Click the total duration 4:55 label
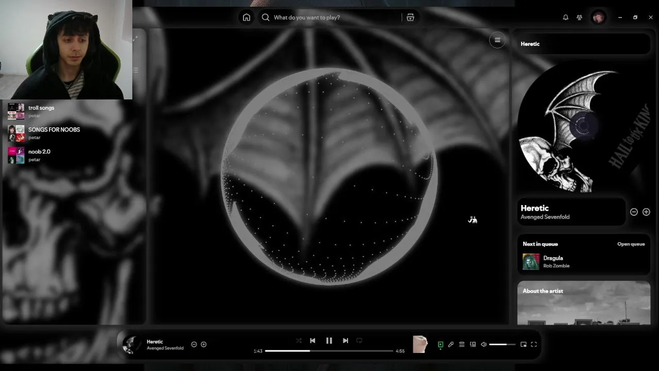The image size is (659, 371). (400, 351)
